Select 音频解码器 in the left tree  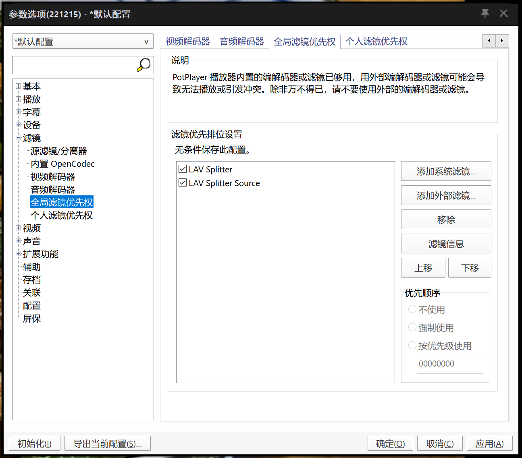point(52,189)
